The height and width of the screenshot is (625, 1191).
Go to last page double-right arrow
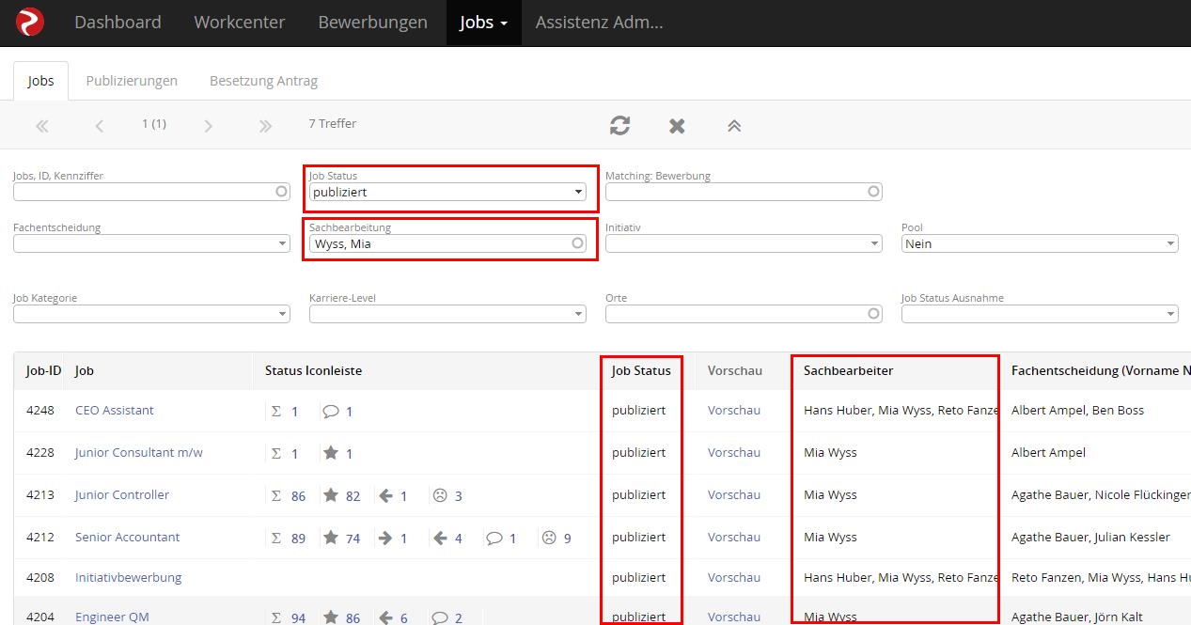(x=265, y=125)
